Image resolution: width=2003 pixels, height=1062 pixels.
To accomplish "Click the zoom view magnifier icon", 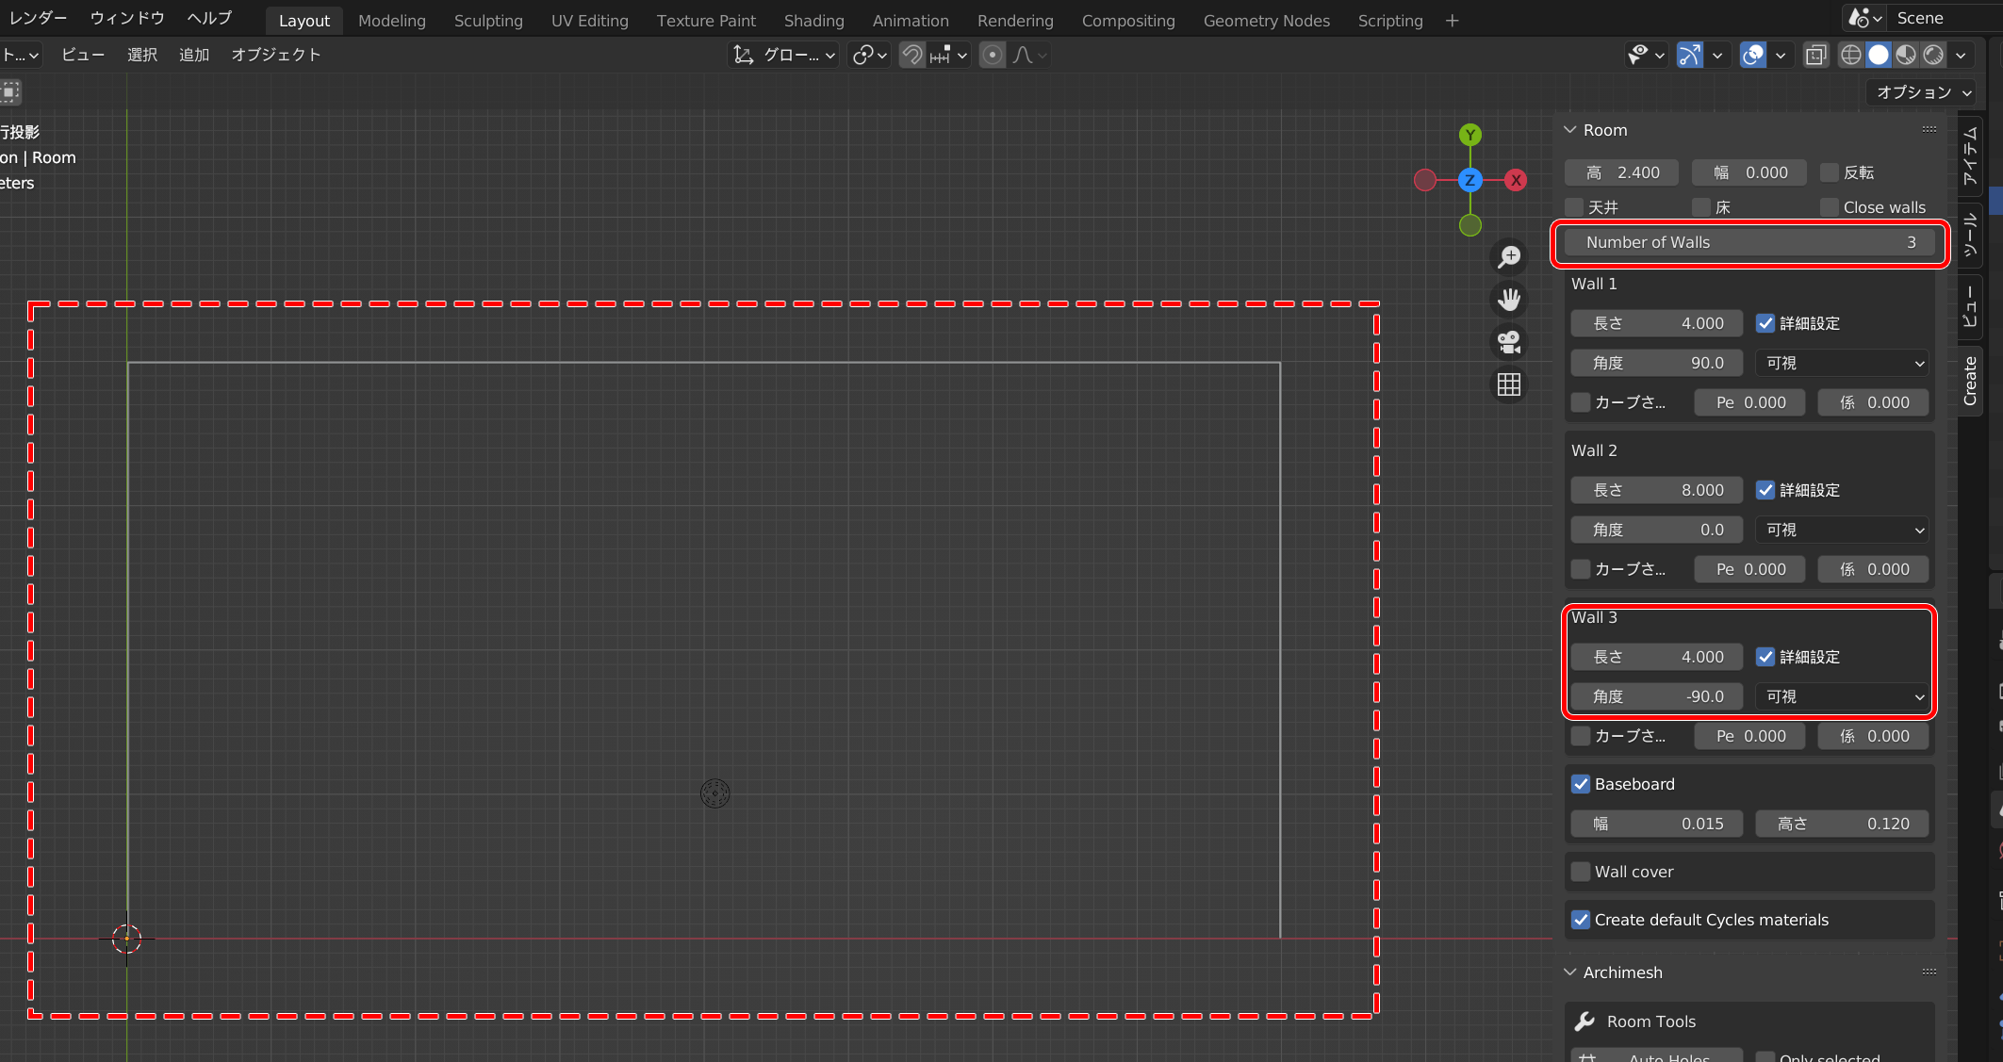I will click(1509, 256).
